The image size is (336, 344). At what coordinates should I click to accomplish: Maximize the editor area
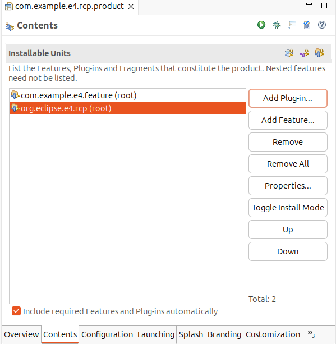[x=324, y=6]
